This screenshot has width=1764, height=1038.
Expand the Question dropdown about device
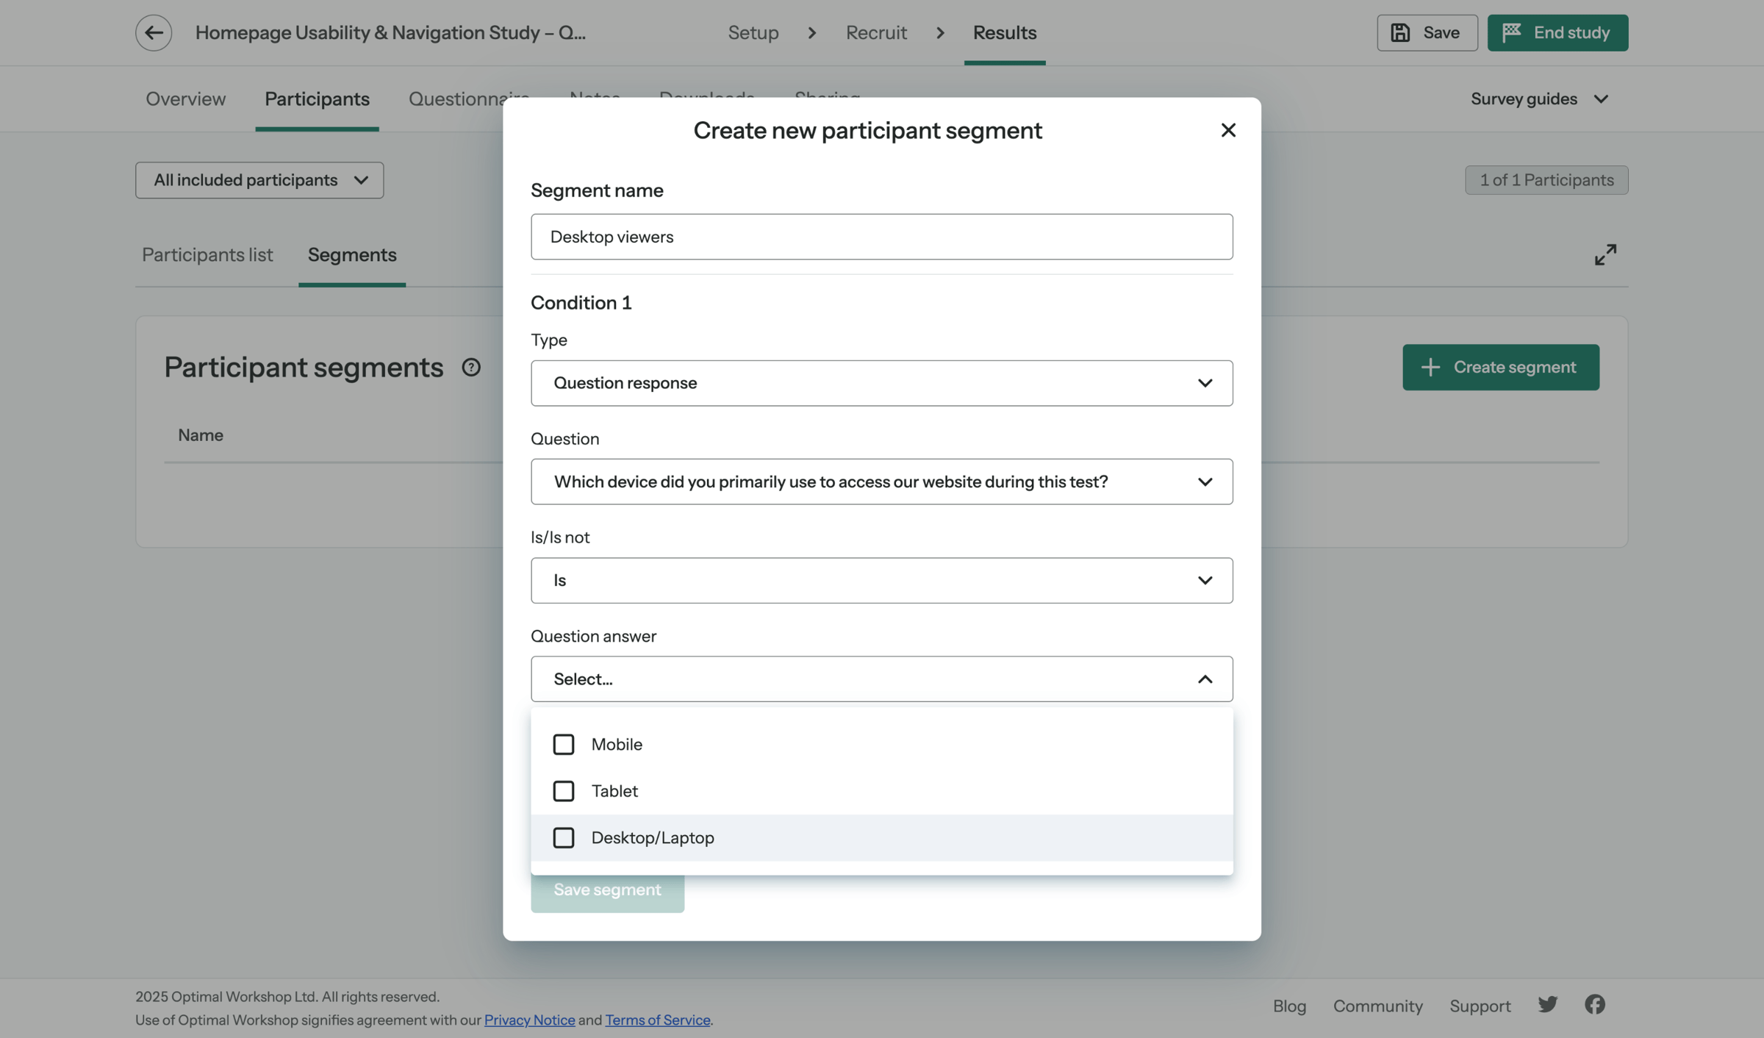tap(881, 482)
